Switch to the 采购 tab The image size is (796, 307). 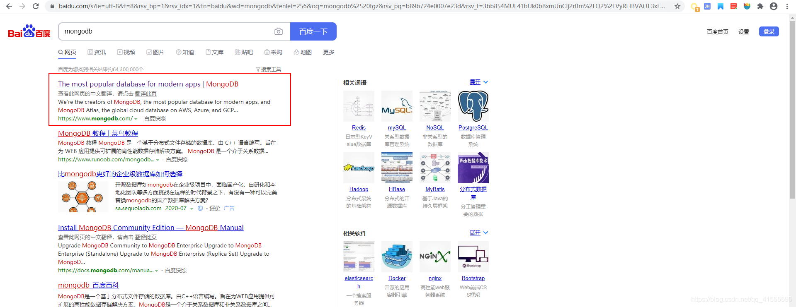(x=273, y=52)
